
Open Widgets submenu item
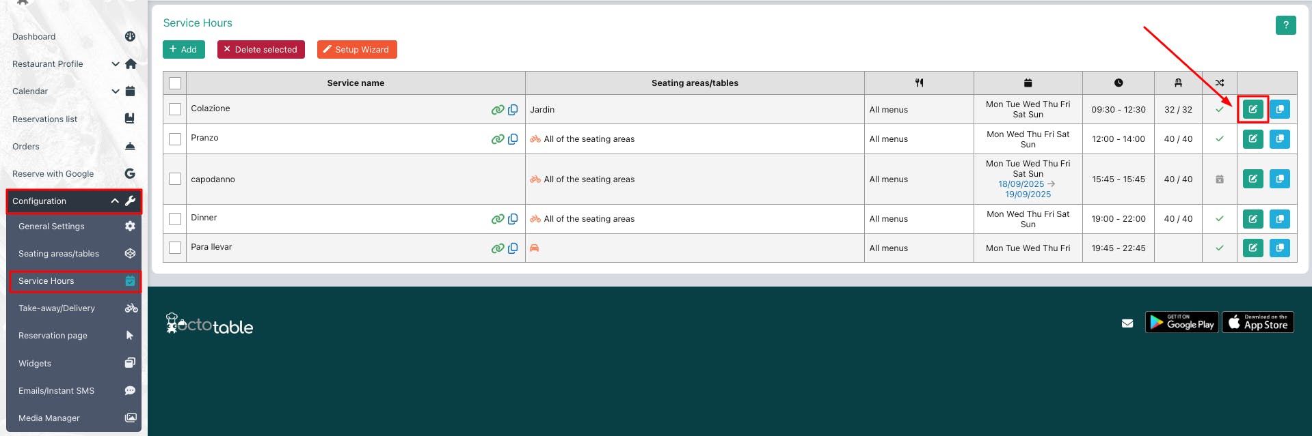coord(74,364)
